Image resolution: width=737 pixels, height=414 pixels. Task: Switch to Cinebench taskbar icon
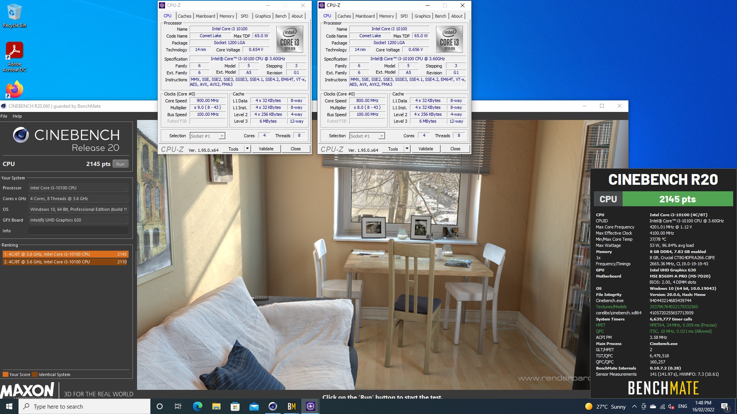[x=273, y=406]
